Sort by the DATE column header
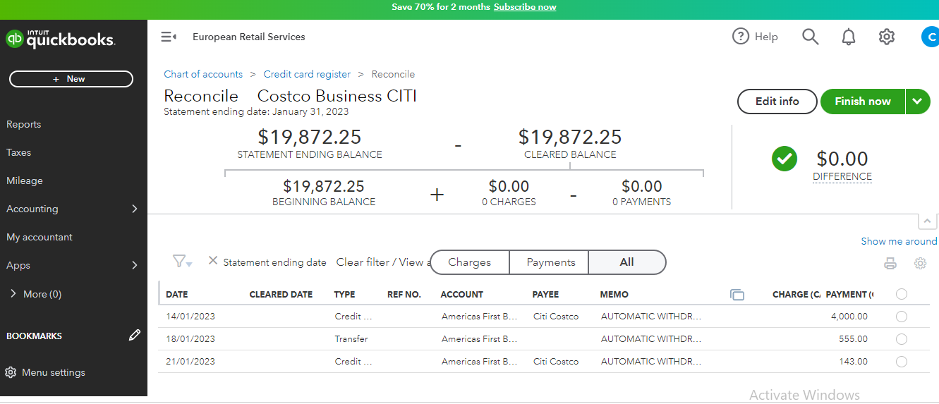This screenshot has height=404, width=939. coord(177,295)
